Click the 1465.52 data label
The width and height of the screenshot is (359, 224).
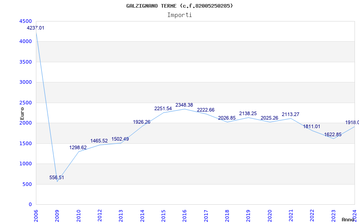tap(99, 141)
